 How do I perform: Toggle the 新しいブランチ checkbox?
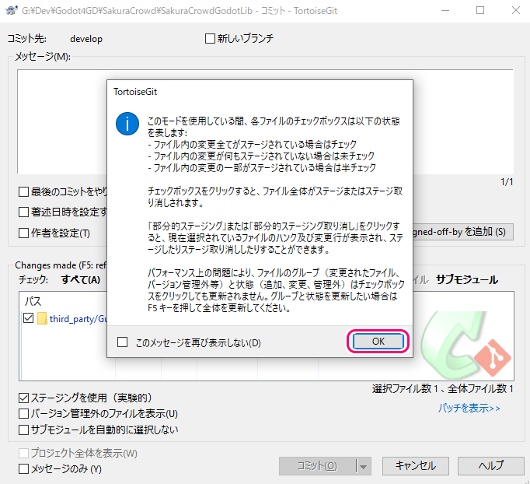tap(210, 38)
